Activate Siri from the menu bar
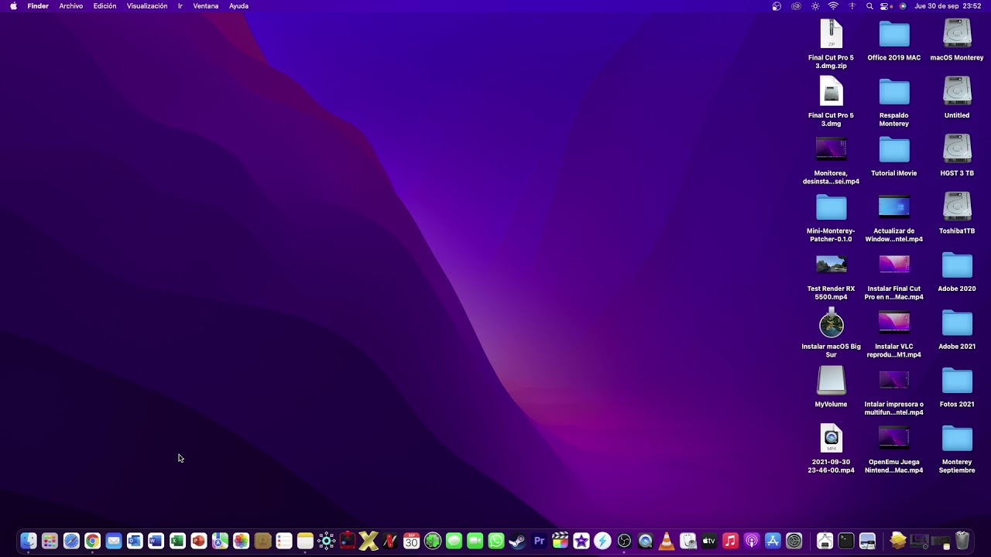The image size is (991, 557). (x=903, y=6)
